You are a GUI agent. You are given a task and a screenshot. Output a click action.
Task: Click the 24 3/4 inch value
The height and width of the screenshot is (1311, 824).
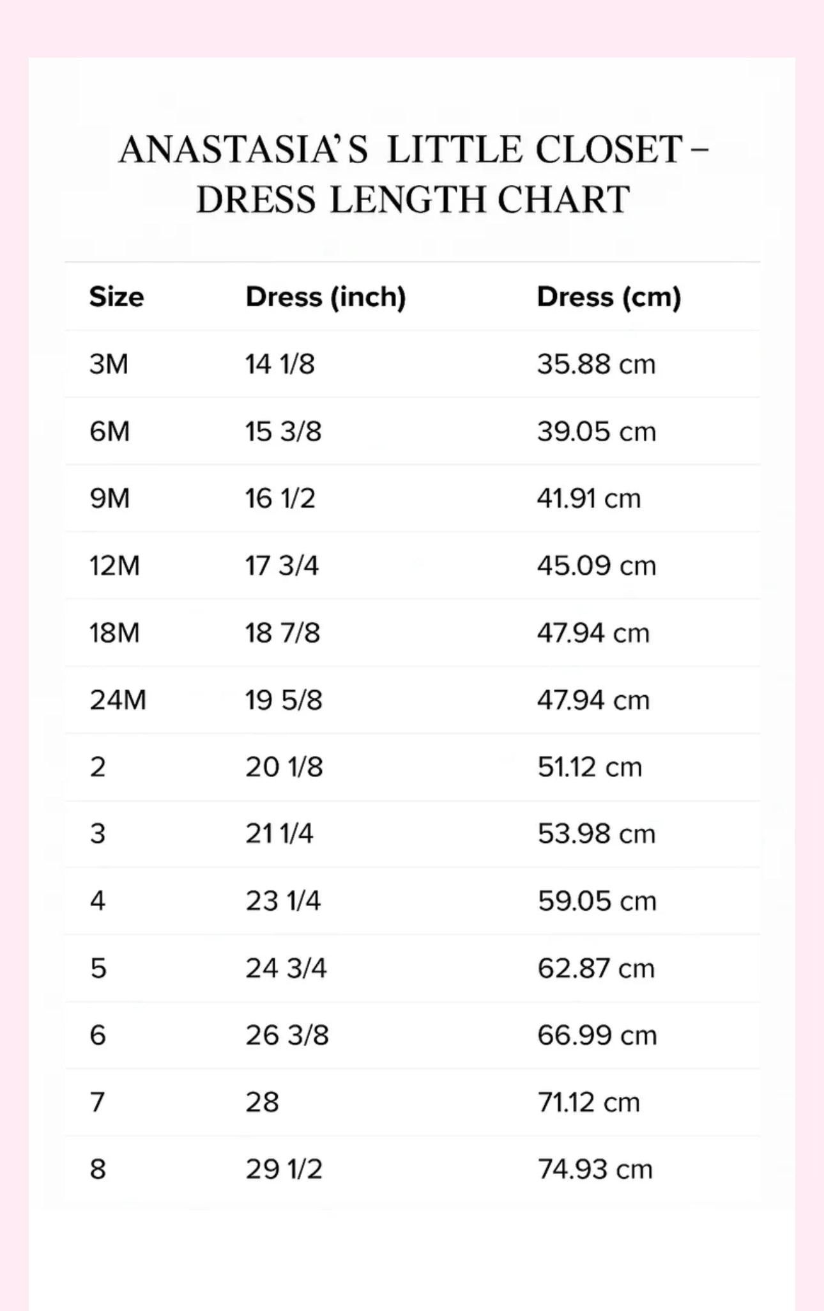click(286, 968)
